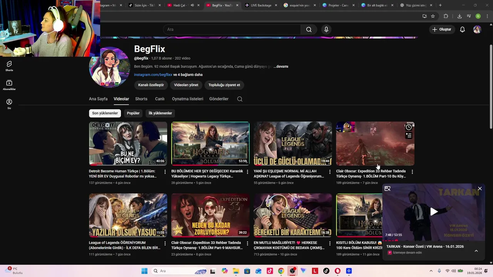493x277 pixels.
Task: Expand channel description with ...devamı
Action: (x=281, y=67)
